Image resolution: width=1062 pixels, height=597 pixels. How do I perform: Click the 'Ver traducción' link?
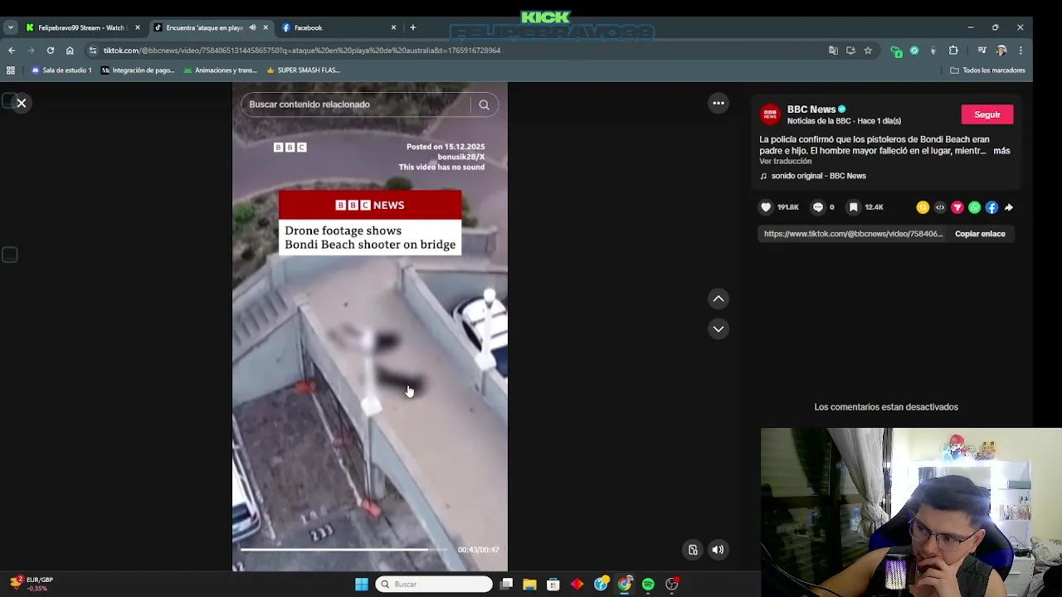(x=786, y=161)
